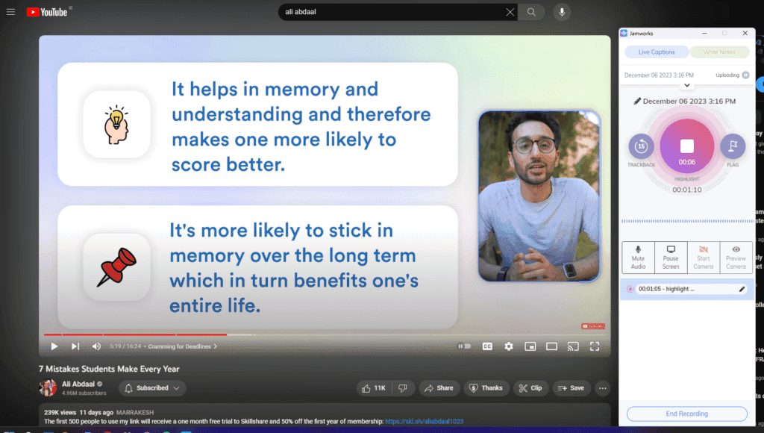Enable miniplayer mode on the video
This screenshot has height=433, width=764.
pyautogui.click(x=530, y=346)
